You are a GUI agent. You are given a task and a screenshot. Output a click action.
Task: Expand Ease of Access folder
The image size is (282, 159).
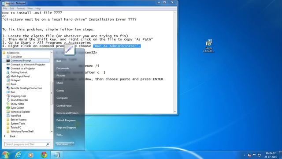[x=17, y=120]
